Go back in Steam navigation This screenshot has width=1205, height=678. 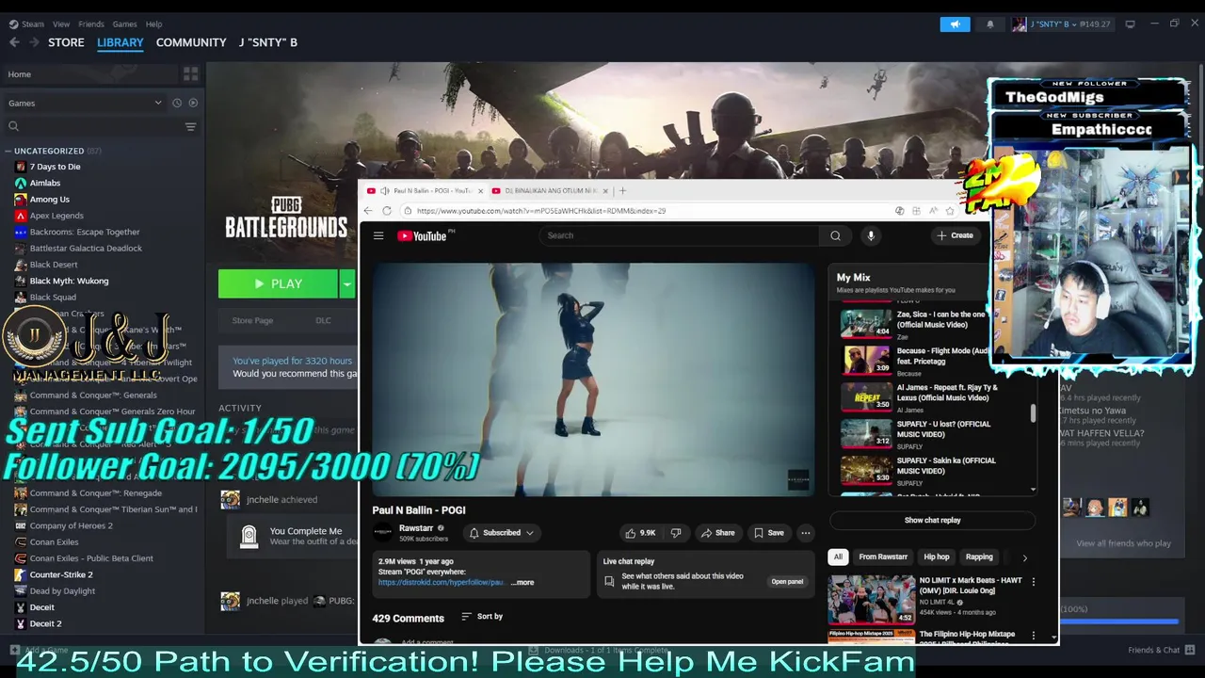tap(14, 42)
